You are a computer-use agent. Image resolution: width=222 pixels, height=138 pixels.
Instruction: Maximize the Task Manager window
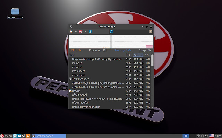[147, 27]
